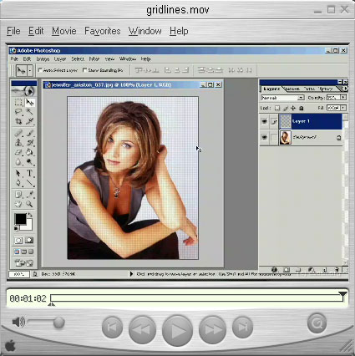Hide Layer 1 with its eye icon
Viewport: 355px width, 356px height.
point(264,121)
